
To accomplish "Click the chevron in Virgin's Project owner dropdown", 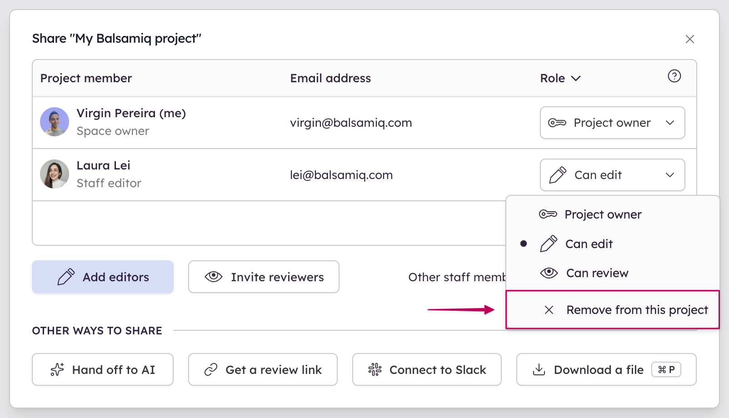I will click(x=670, y=123).
